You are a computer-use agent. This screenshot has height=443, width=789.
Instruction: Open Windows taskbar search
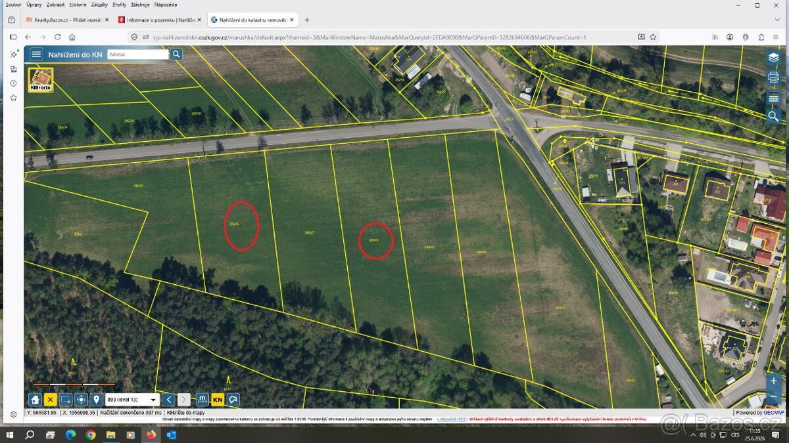point(30,434)
